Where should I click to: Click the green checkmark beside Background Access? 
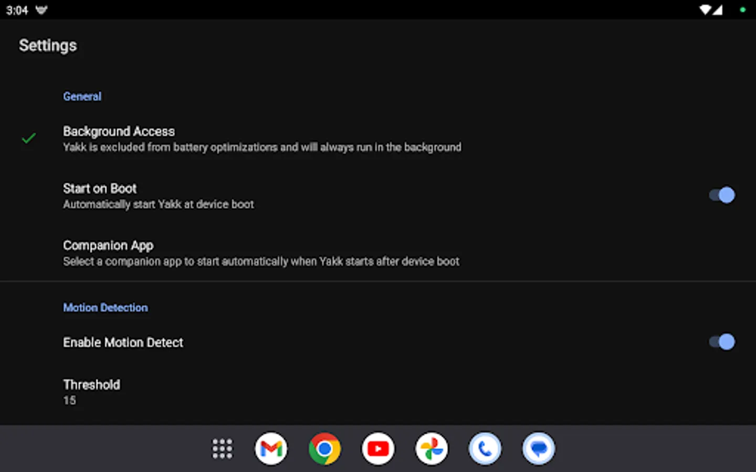click(x=29, y=138)
